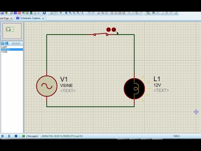Open the 2 Message(s) simulation log
Screen dimensions: 201x151
(x=32, y=136)
